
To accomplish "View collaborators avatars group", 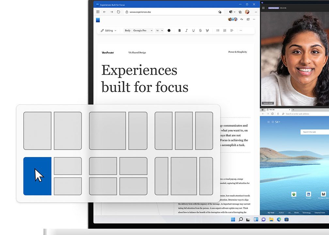I will 233,19.
